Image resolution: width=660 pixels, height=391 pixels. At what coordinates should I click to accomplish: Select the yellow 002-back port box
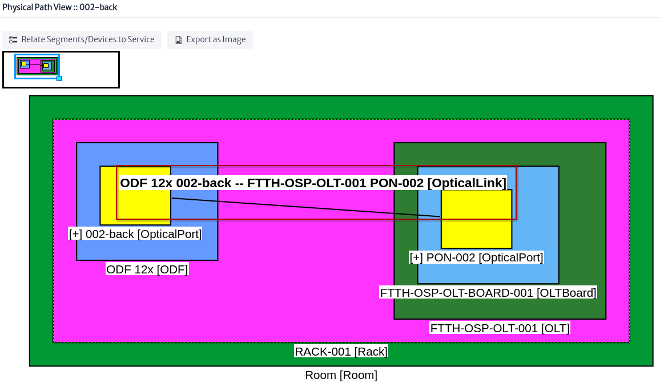point(135,195)
